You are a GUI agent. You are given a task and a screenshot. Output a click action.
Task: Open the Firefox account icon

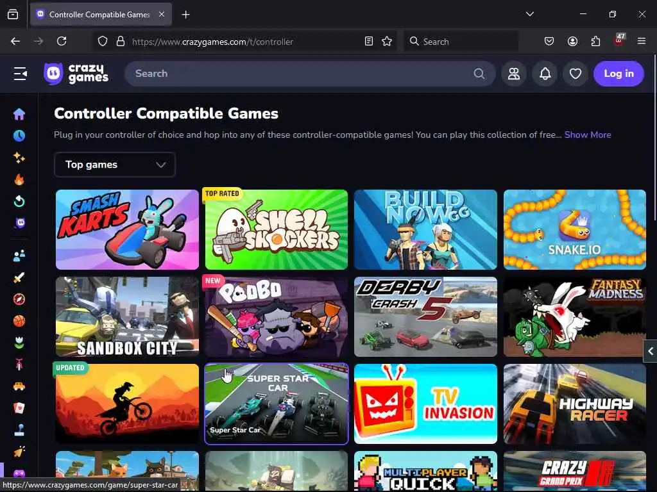point(572,42)
